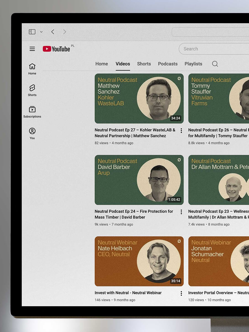The height and width of the screenshot is (332, 249).
Task: Open title link Neutral Podcast Ep 27
Action: (135, 133)
